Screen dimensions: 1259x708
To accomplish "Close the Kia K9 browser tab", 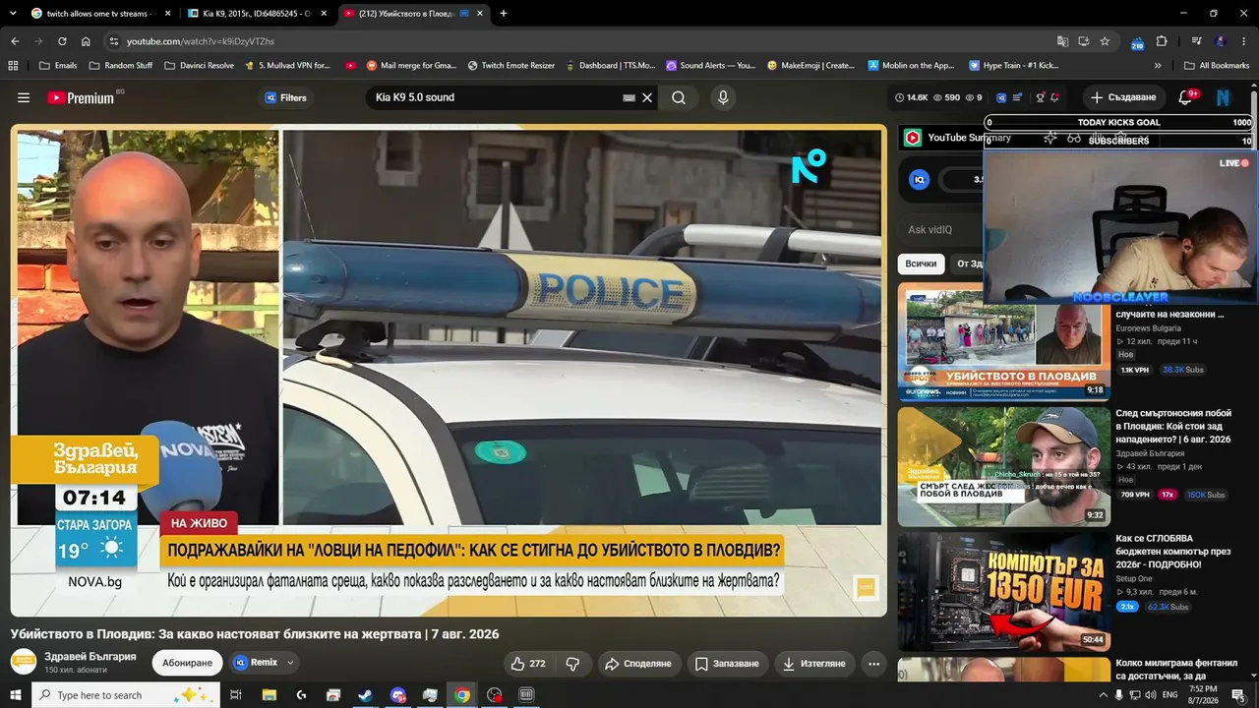I will (x=324, y=14).
